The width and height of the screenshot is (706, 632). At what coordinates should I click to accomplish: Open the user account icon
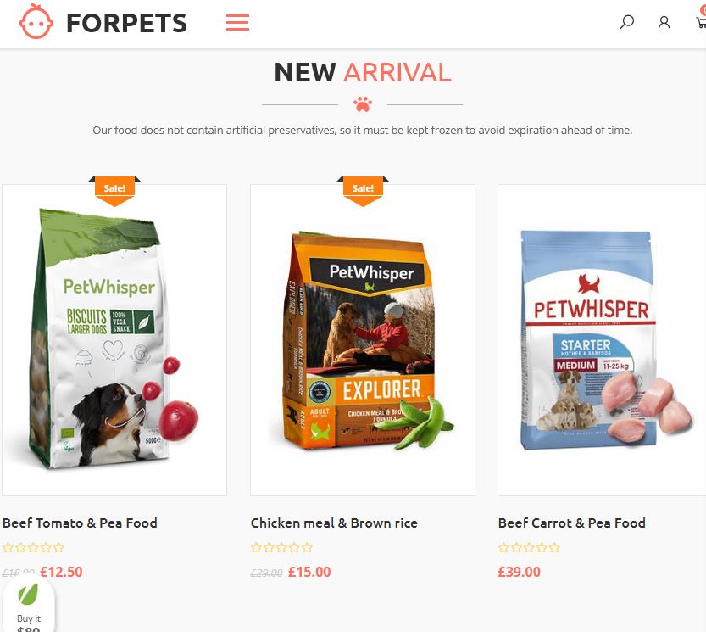tap(664, 22)
